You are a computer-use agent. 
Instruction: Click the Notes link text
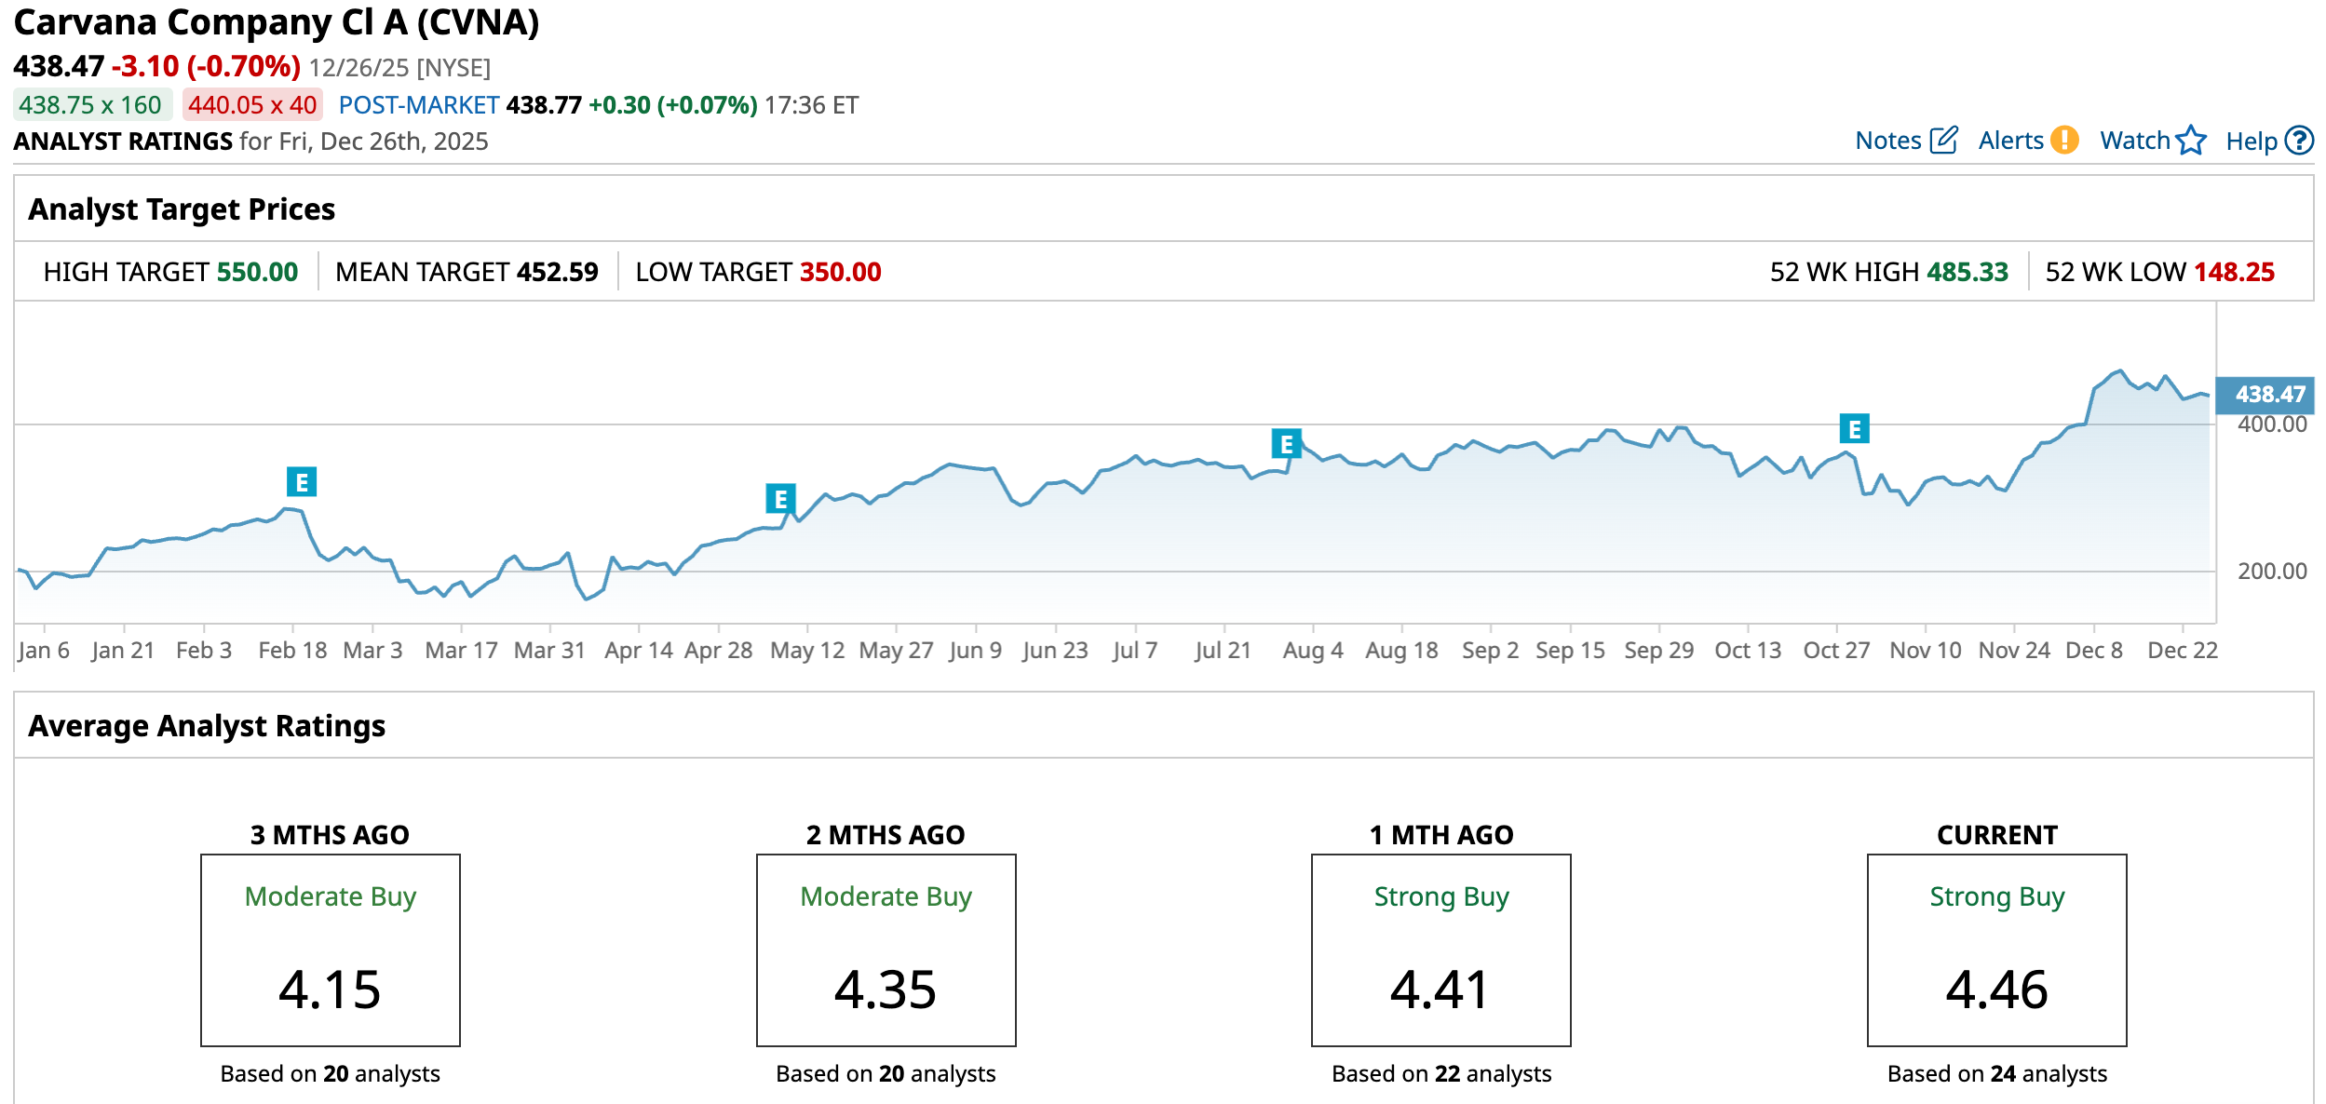1887,141
